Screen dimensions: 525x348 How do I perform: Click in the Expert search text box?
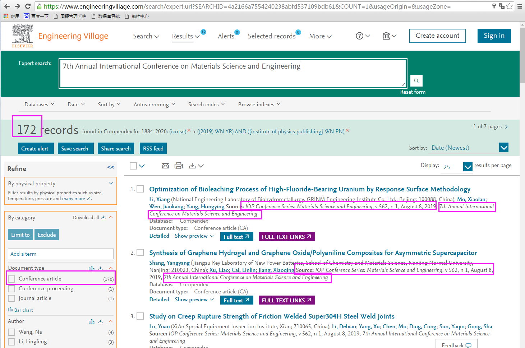(233, 73)
